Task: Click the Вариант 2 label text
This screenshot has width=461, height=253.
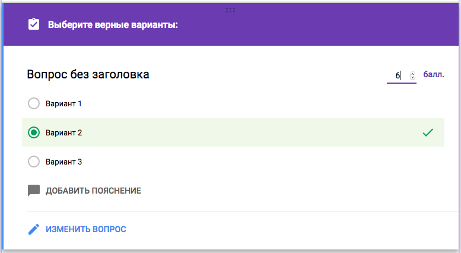Action: click(64, 132)
